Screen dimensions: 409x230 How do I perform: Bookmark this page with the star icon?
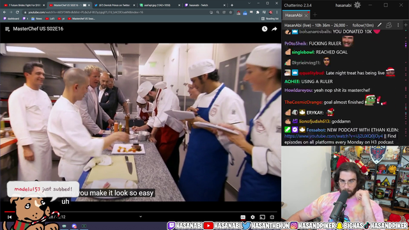point(231,12)
